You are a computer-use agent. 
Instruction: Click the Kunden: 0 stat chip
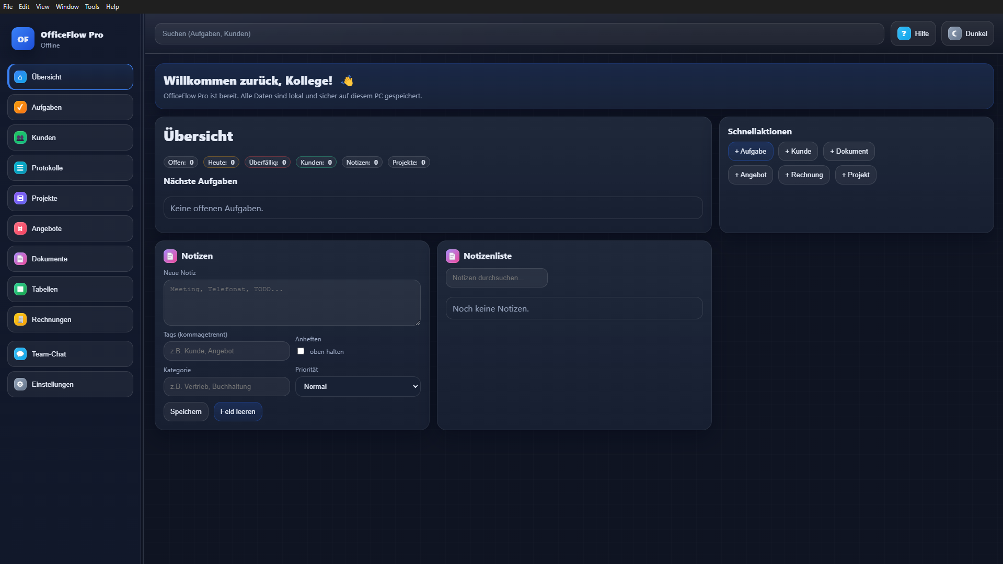pos(316,163)
